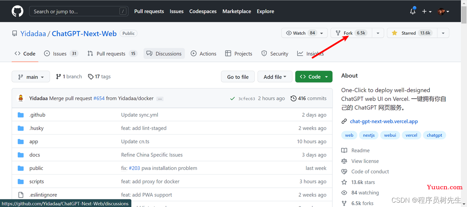Open the ChatGPT-Next-Web repository link
Viewport: 467px width, 207px height.
click(x=84, y=33)
